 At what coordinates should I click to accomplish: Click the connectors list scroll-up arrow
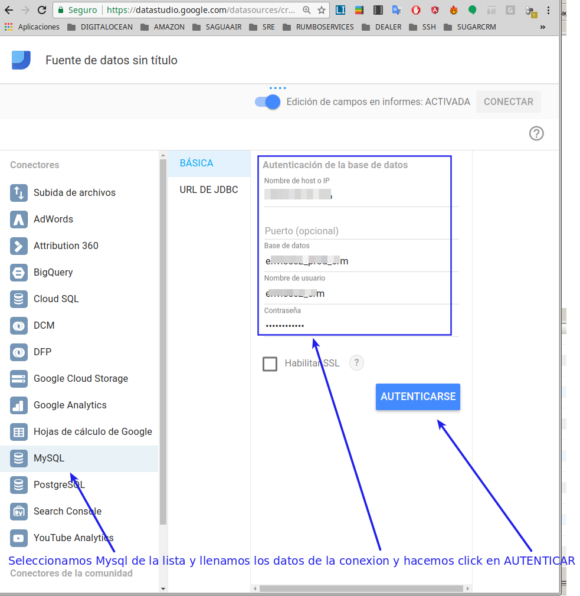[x=163, y=155]
